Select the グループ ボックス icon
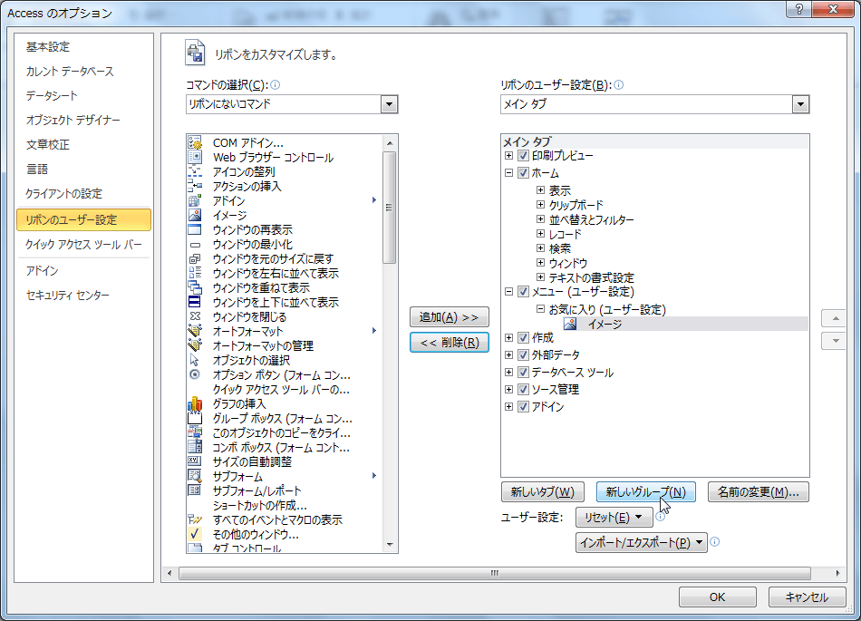The image size is (861, 621). pos(195,419)
